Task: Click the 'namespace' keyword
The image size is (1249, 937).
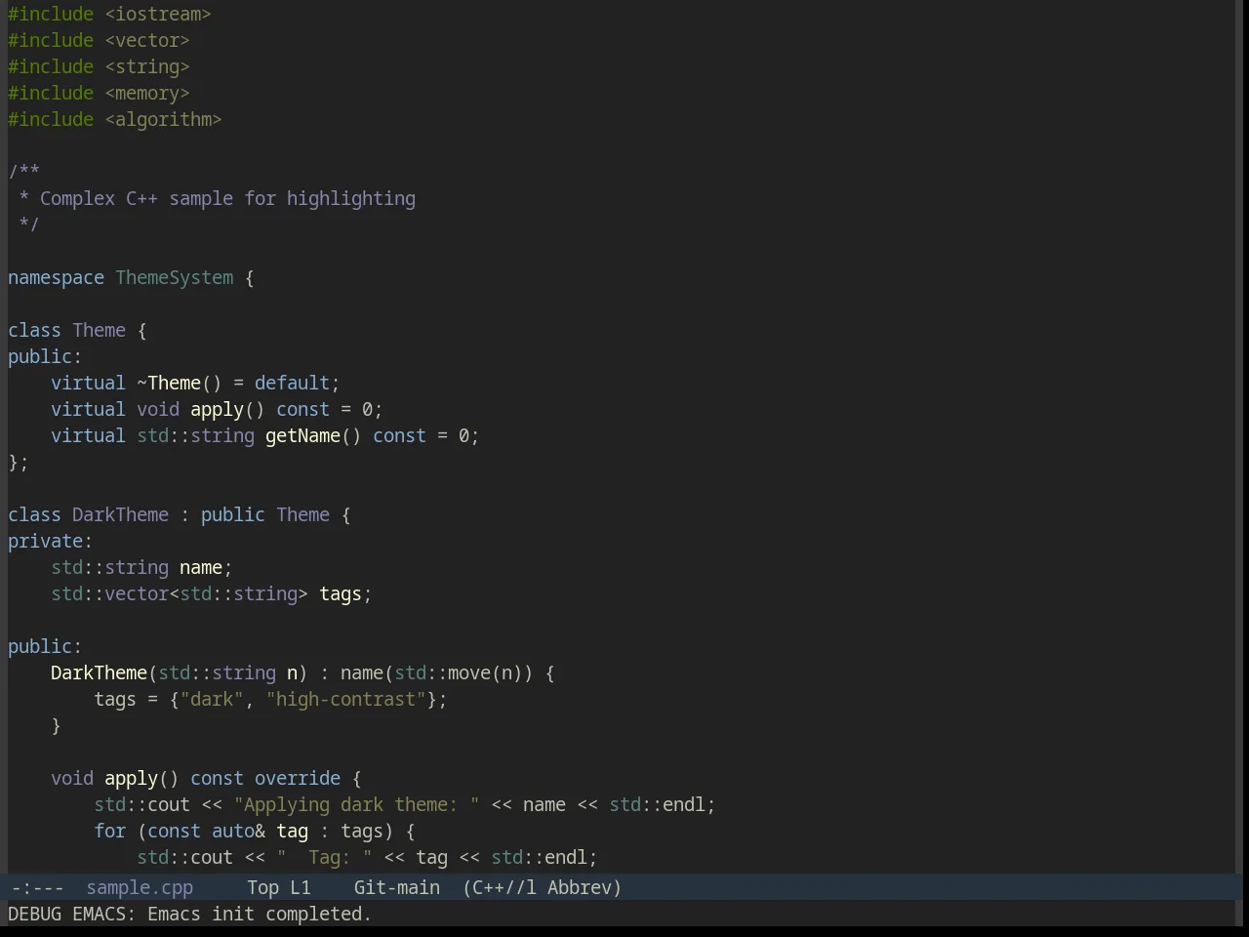Action: click(x=56, y=277)
